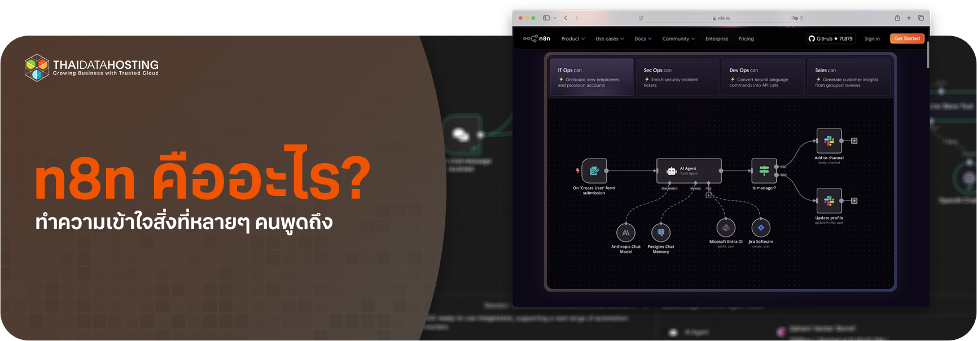Click the plus under the AI Agent Tool connector
Screen dimensions: 977x341
[708, 195]
